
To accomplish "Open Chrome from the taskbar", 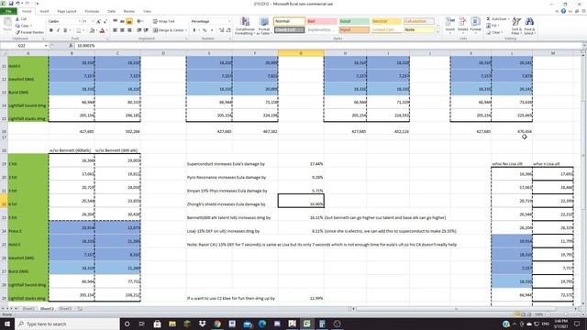I will pyautogui.click(x=217, y=324).
